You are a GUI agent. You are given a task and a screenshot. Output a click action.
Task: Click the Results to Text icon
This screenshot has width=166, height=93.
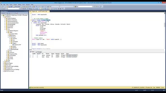pyautogui.click(x=48, y=9)
